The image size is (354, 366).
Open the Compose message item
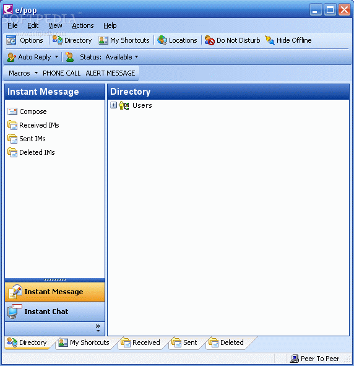click(x=27, y=111)
